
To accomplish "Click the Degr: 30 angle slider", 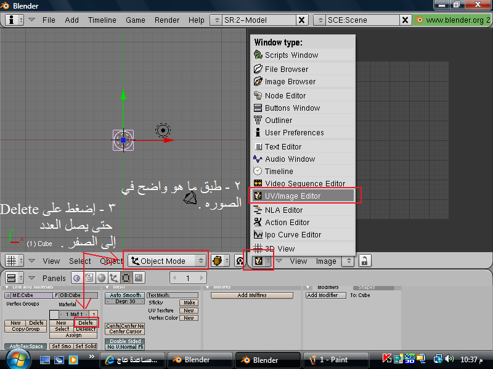I will click(125, 301).
